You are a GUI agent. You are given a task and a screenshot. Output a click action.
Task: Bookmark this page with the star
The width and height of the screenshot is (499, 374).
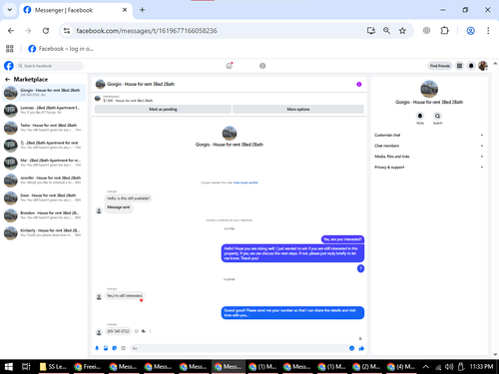(x=402, y=31)
